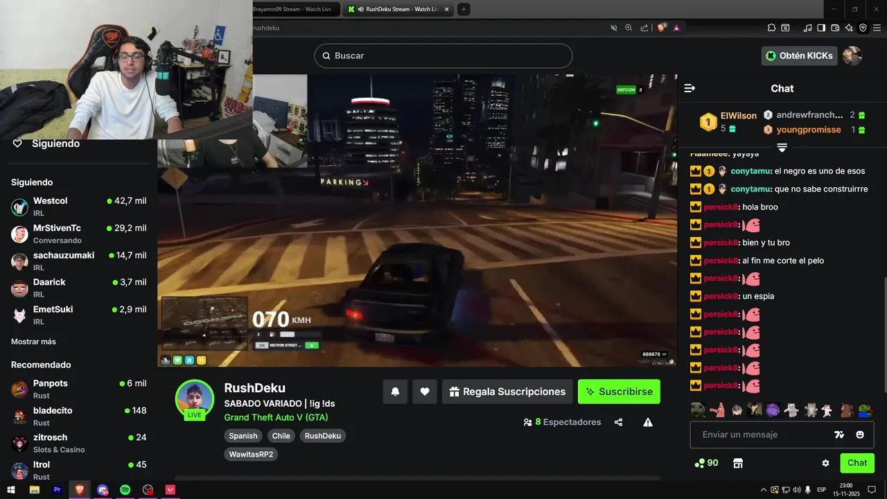Click the heart follow icon button
Viewport: 887px width, 499px height.
pos(425,392)
